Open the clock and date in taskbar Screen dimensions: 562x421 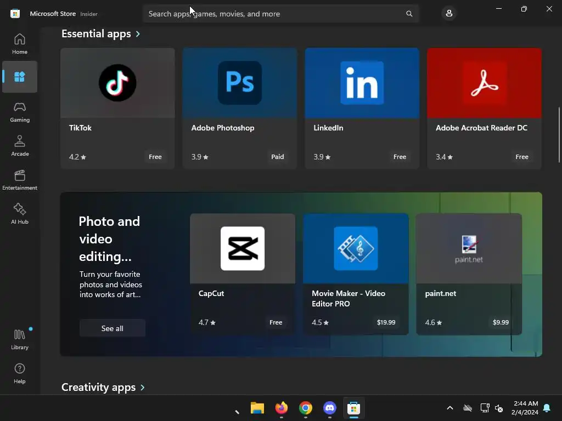[x=525, y=408]
